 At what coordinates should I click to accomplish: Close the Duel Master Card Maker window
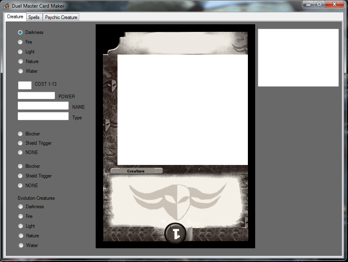[334, 4]
